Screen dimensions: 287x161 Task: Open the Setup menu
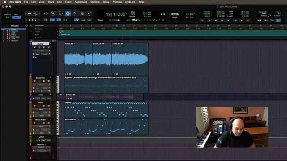[x=106, y=2]
